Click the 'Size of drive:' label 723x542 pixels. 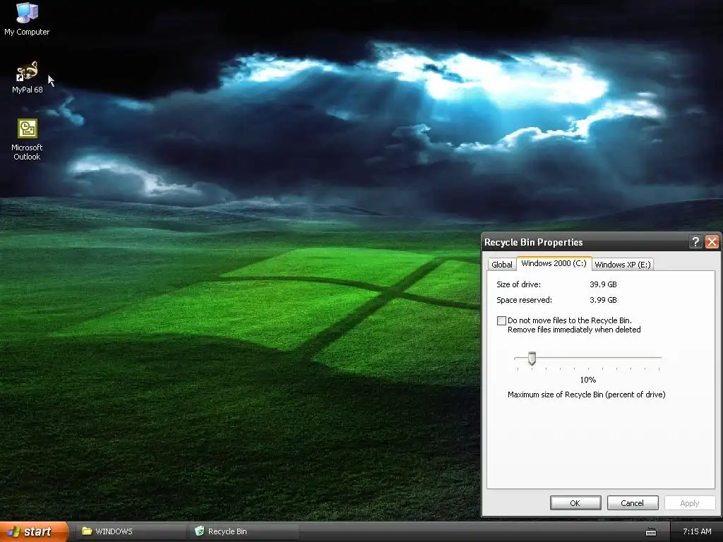(x=519, y=284)
